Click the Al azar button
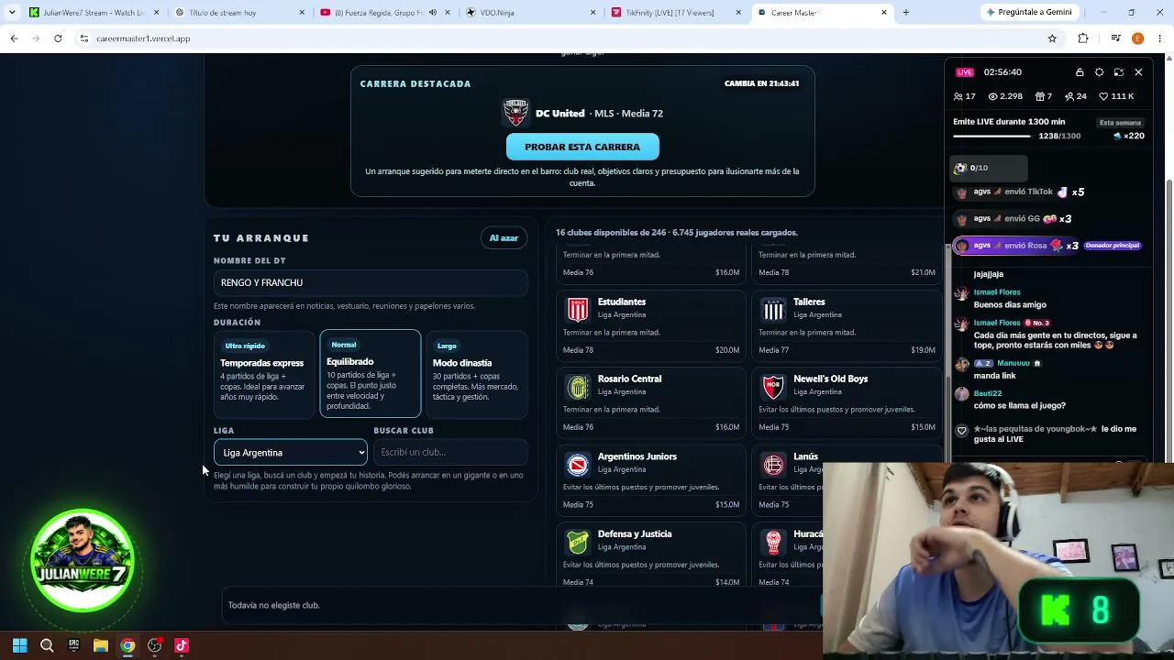The width and height of the screenshot is (1174, 660). coord(504,238)
